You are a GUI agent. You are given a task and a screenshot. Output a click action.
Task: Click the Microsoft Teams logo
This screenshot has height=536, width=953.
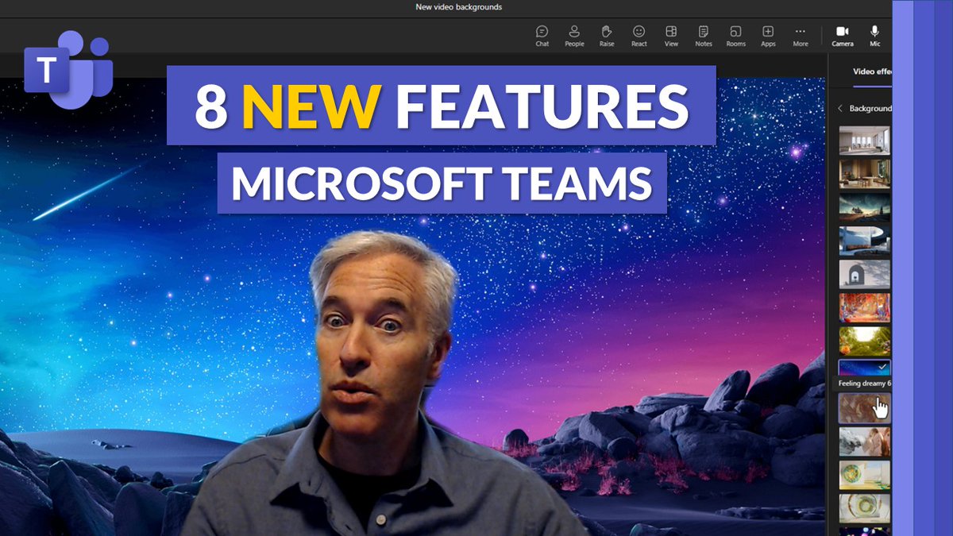[x=68, y=70]
